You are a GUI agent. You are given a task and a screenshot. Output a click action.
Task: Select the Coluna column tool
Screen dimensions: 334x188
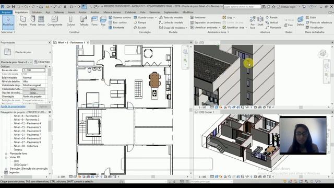point(70,21)
